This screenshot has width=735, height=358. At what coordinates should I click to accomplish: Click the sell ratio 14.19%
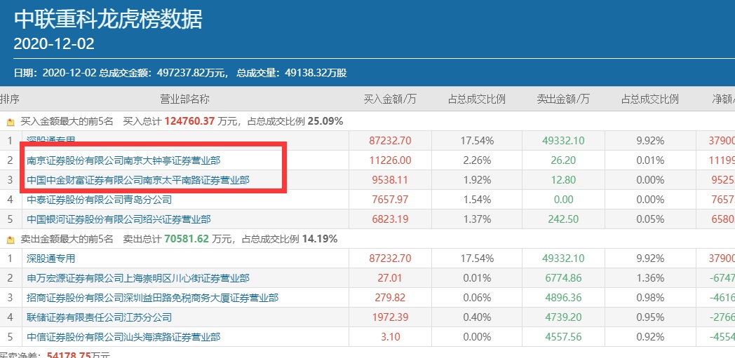tap(320, 240)
